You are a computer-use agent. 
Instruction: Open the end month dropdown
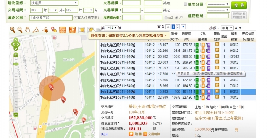coord(88,10)
